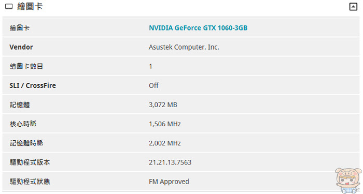Viewport: 363px width, 194px height.
Task: Select the 記憶體時脈 row label
Action: click(26, 143)
